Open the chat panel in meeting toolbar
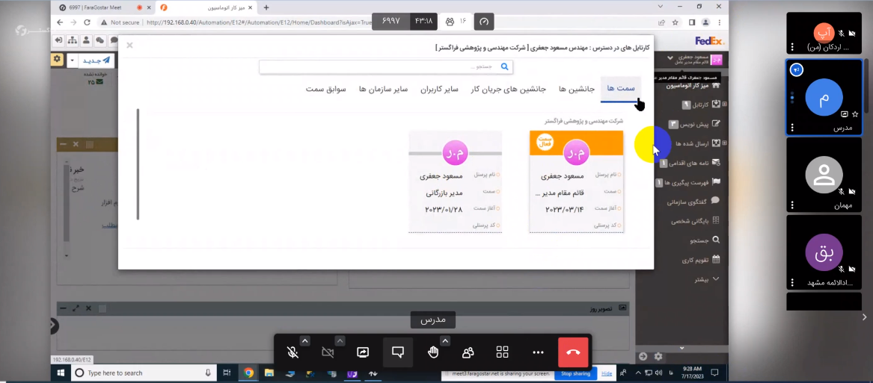873x383 pixels. pos(397,352)
